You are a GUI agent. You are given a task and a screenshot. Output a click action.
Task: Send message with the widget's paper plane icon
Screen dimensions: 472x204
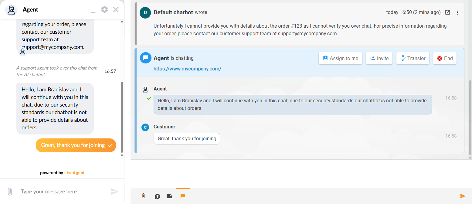114,192
